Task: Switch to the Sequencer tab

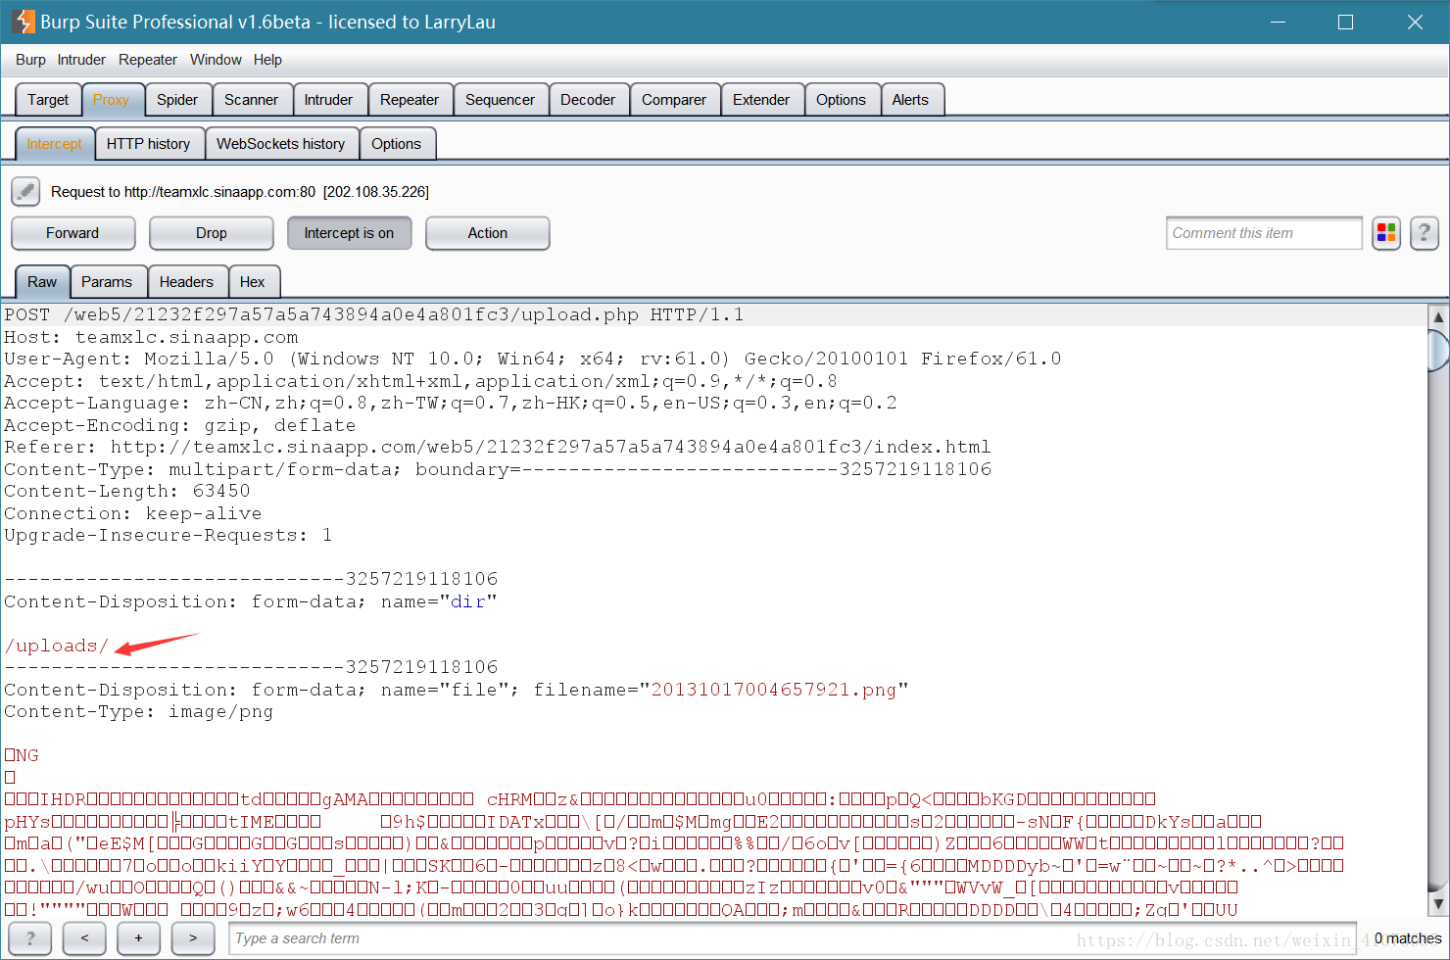Action: [x=500, y=100]
